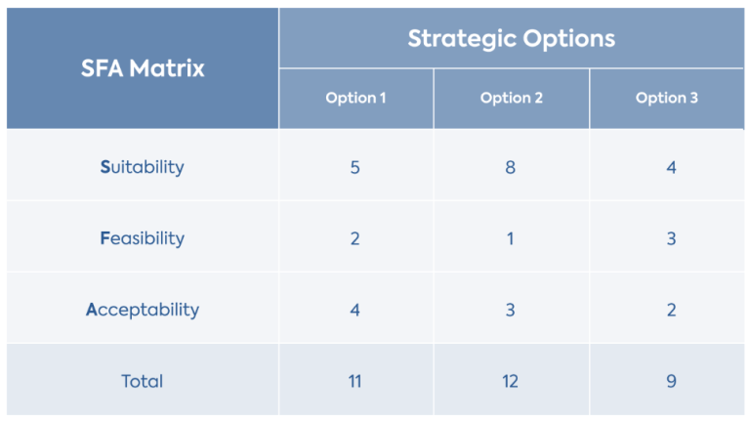Select the Strategic Options header
Viewport: 750px width, 422px height.
tap(511, 38)
